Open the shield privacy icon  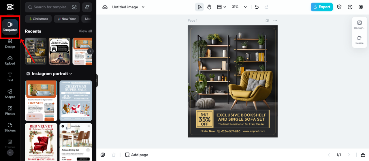pyautogui.click(x=339, y=7)
